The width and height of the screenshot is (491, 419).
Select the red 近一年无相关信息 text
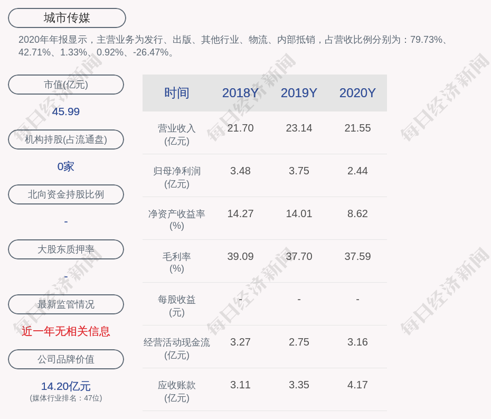[x=66, y=331]
